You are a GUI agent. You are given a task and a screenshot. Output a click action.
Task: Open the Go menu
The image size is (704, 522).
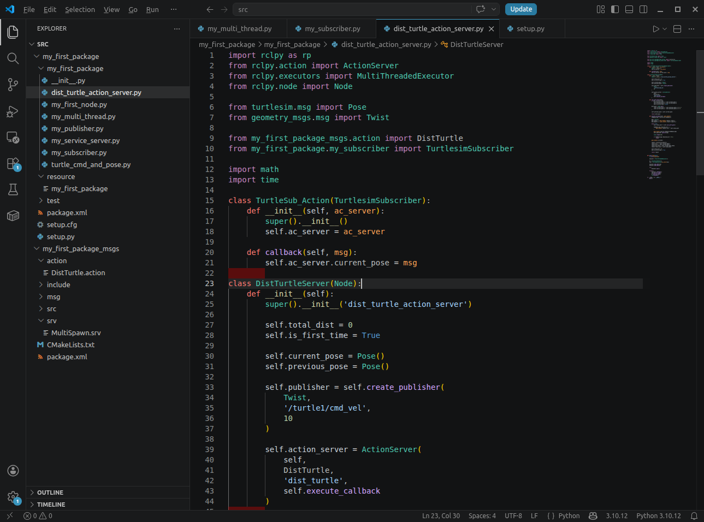pos(133,9)
